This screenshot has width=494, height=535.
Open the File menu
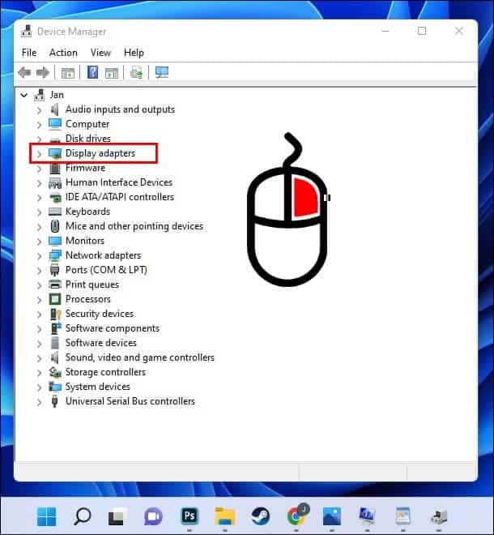click(29, 53)
